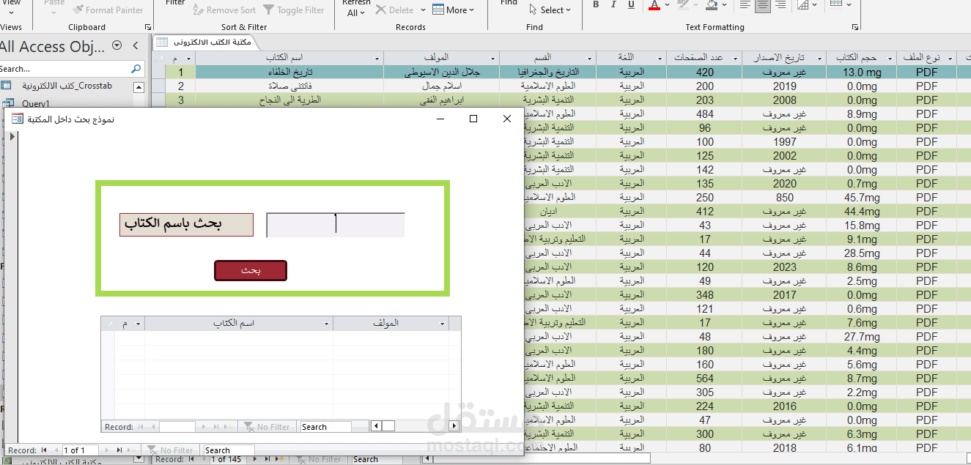
Task: Select كتب الالكترونية_Crosstab in the navigation pane
Action: (67, 86)
